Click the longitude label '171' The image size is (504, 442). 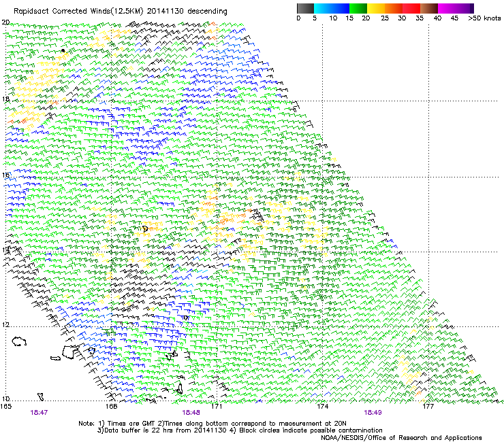217,407
